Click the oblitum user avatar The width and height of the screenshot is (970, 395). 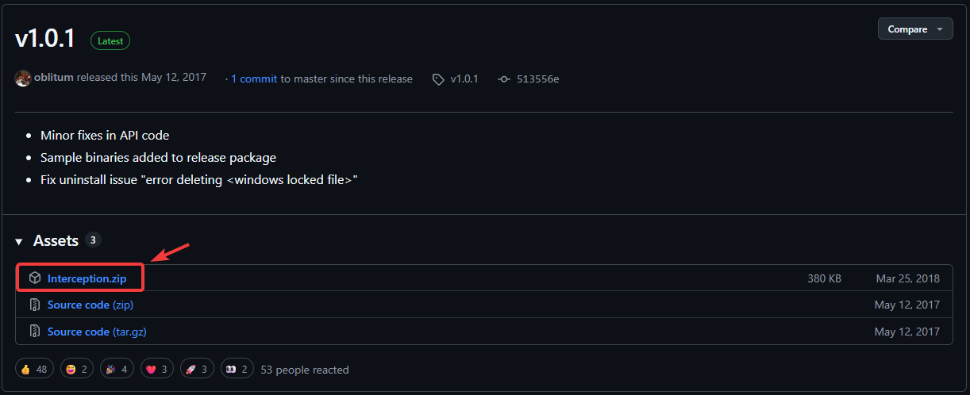[x=23, y=79]
